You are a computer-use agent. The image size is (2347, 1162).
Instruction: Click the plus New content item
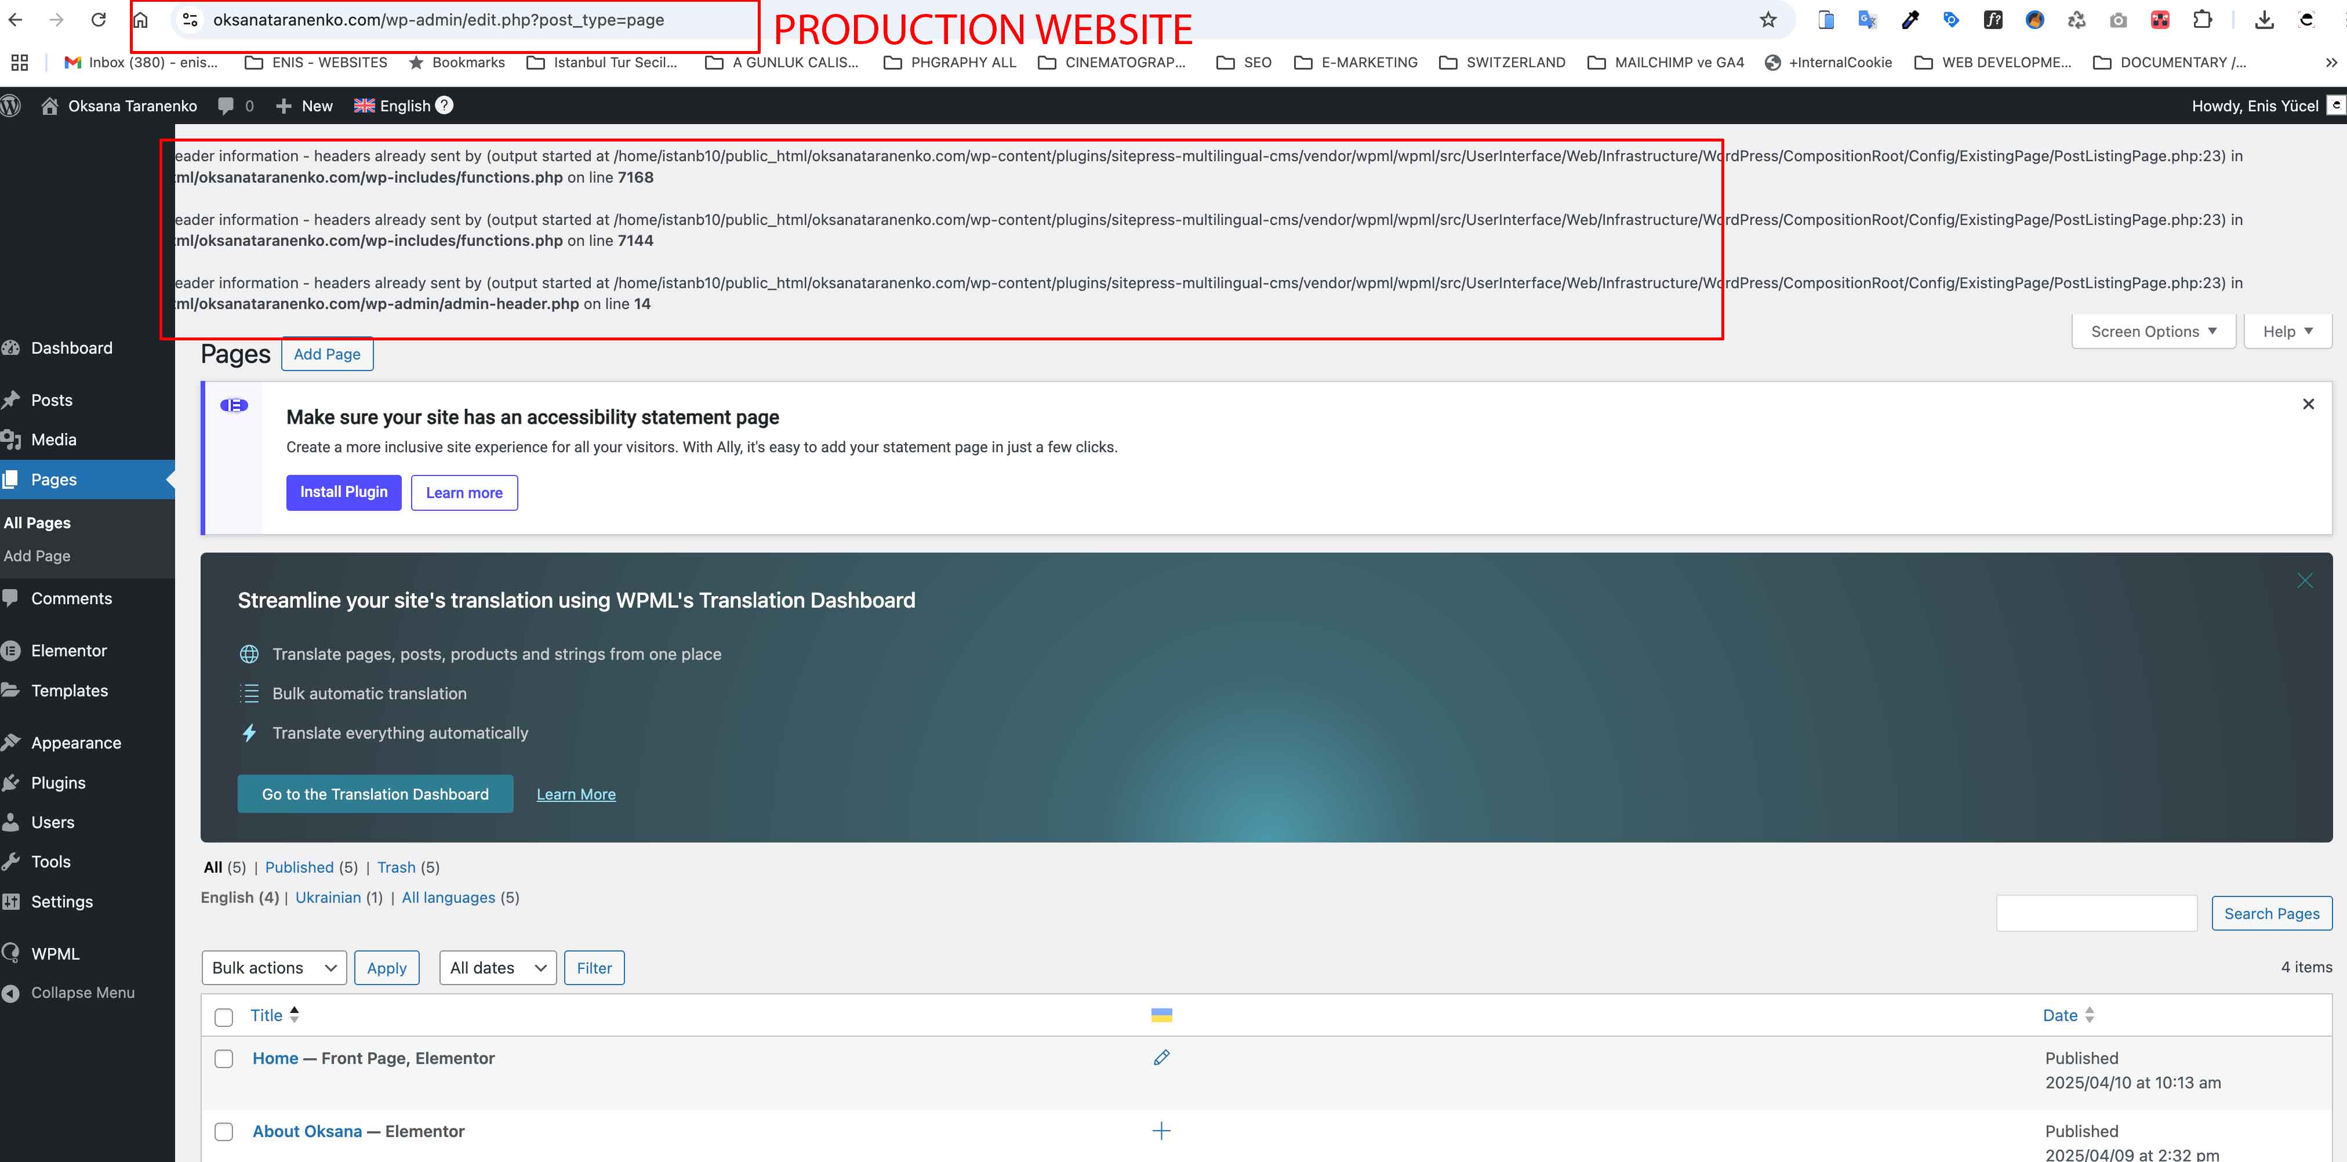304,106
